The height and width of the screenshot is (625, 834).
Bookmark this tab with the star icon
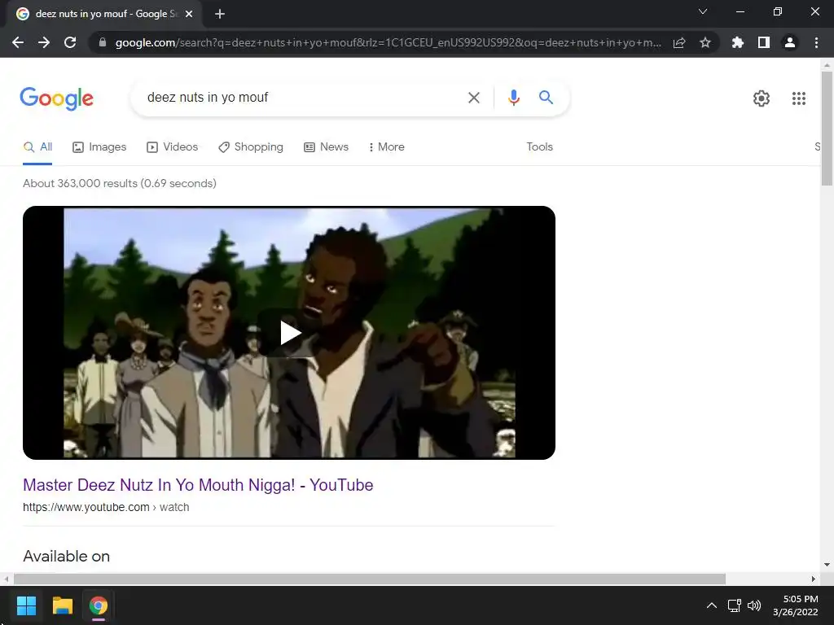tap(705, 42)
